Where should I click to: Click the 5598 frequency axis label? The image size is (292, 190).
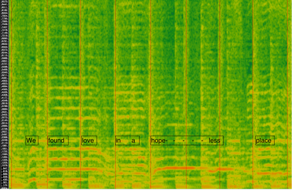(x=5, y=67)
